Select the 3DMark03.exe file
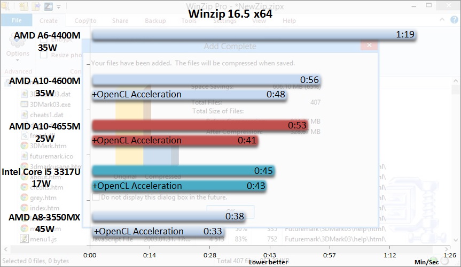461x267 pixels. [x=50, y=104]
